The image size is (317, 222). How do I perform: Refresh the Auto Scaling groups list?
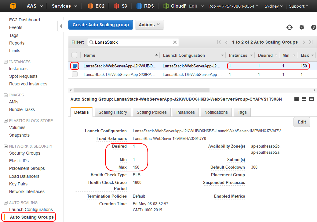290,27
